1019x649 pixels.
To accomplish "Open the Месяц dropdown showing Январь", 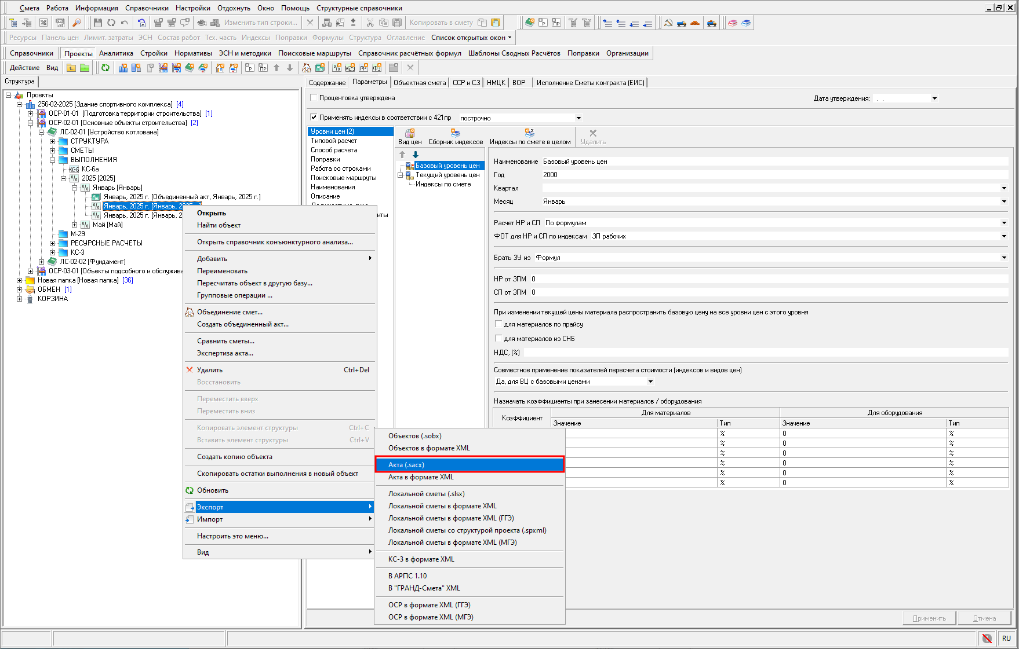I will pos(1004,201).
